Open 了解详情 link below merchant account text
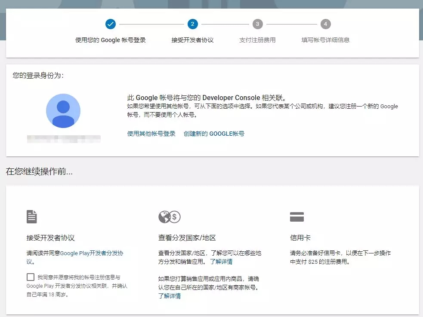 (170, 296)
